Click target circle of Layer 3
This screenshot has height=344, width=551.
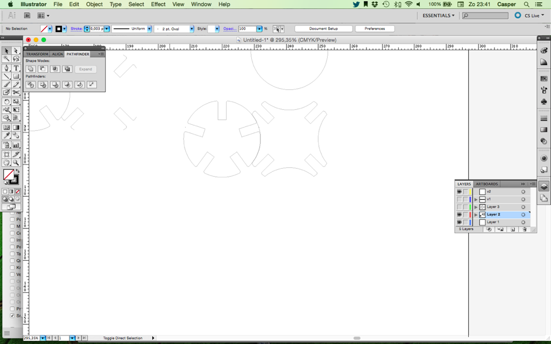point(523,207)
